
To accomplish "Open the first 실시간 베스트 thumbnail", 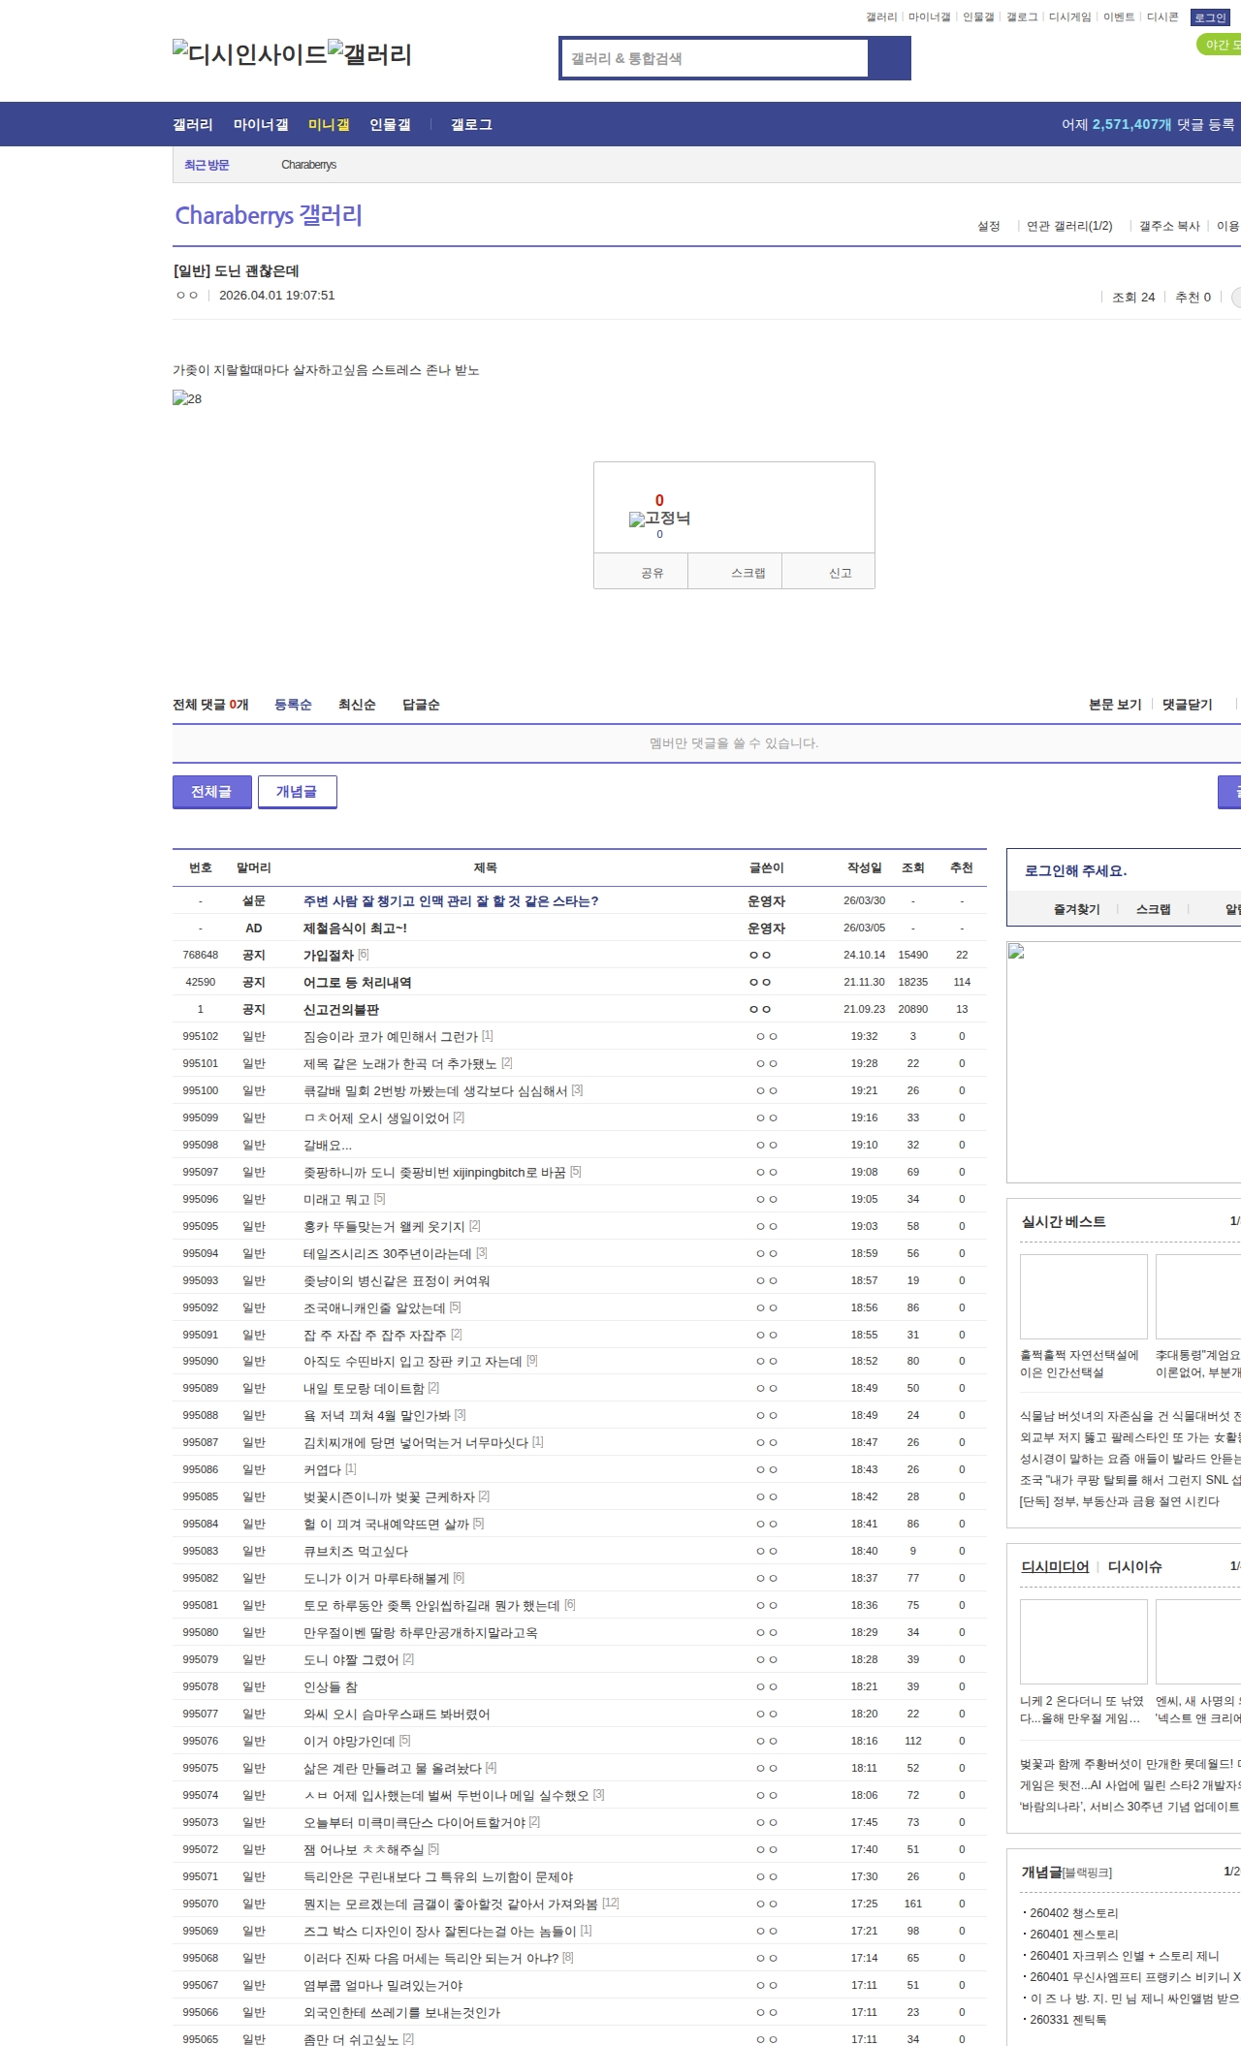I will (1083, 1296).
